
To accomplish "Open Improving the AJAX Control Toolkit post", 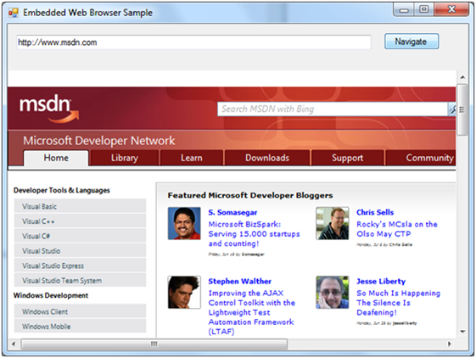I will click(252, 312).
